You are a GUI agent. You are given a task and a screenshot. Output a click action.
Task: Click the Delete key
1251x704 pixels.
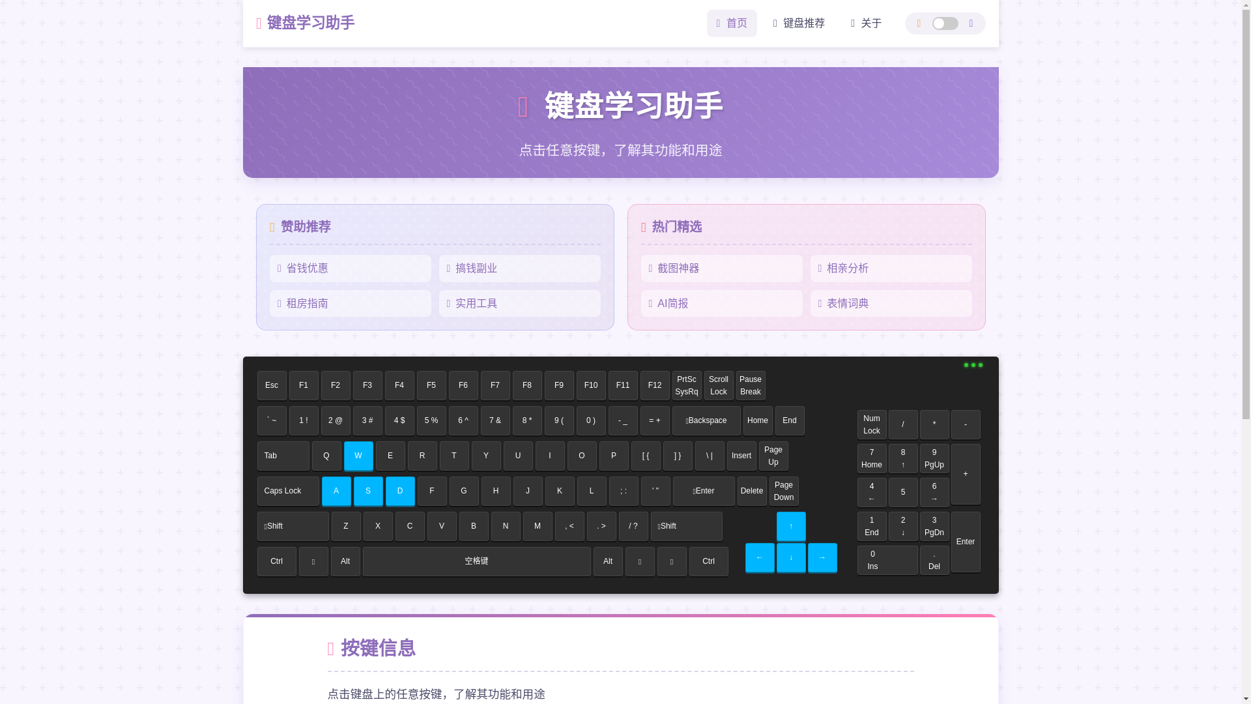pyautogui.click(x=752, y=491)
